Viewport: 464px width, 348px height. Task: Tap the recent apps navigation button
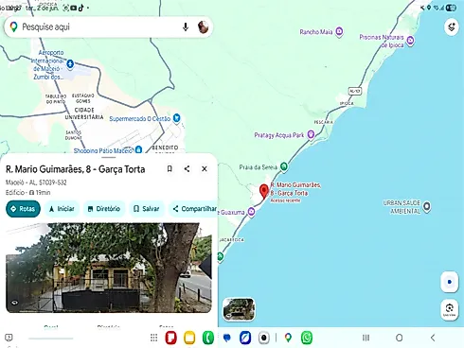click(x=366, y=338)
